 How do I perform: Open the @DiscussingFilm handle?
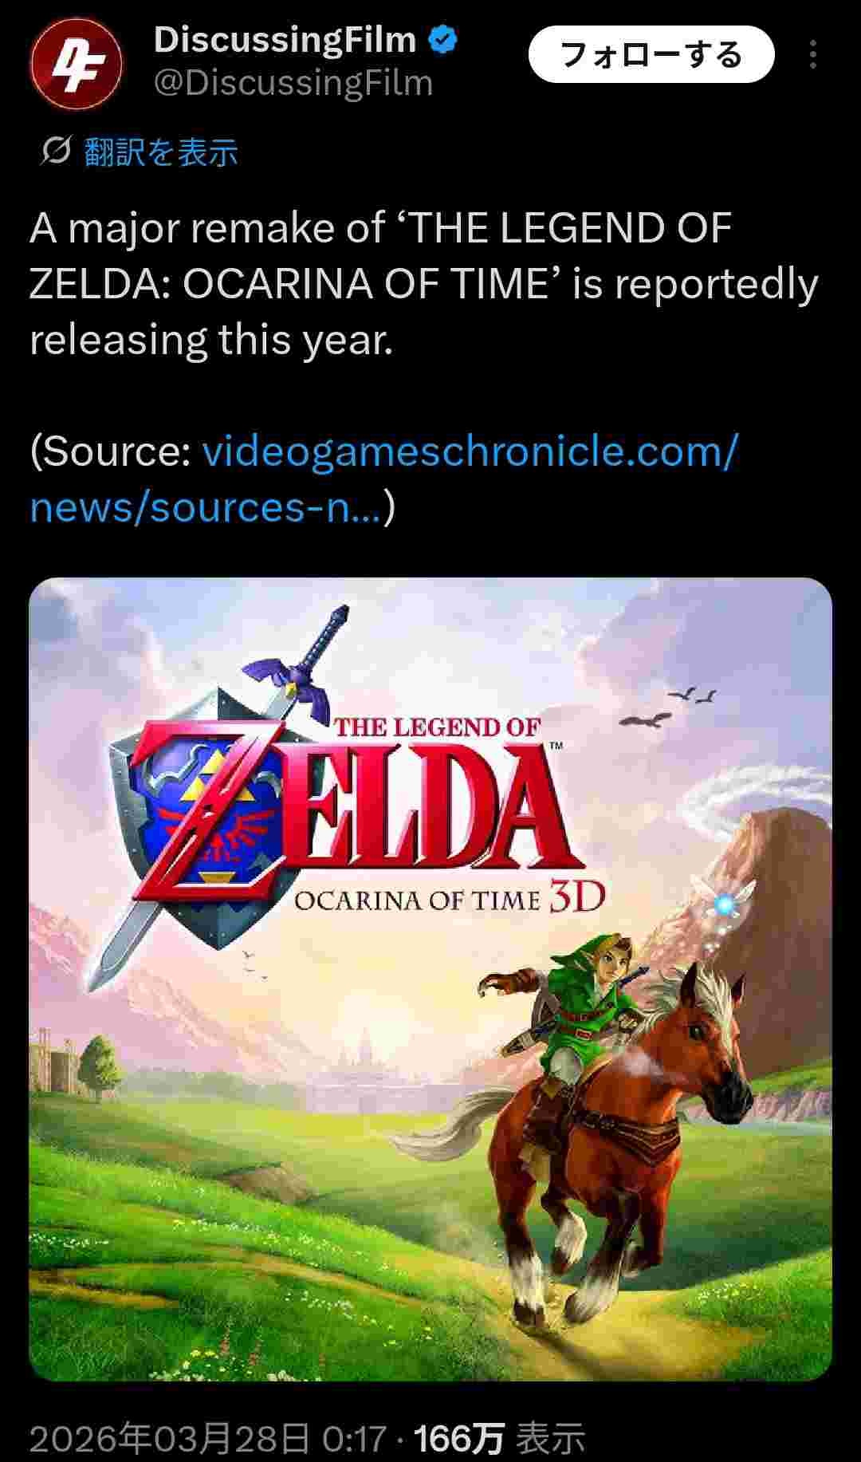pyautogui.click(x=293, y=83)
